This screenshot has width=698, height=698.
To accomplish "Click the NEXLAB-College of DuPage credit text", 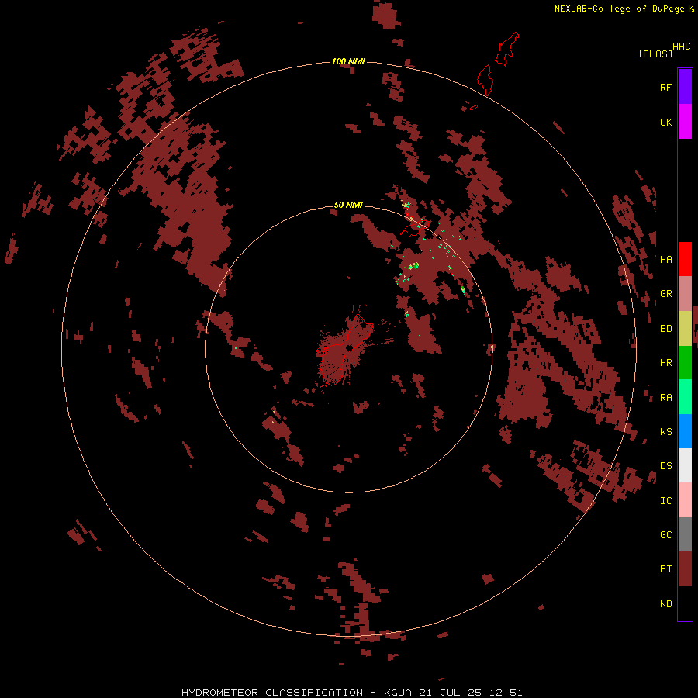I will point(620,9).
